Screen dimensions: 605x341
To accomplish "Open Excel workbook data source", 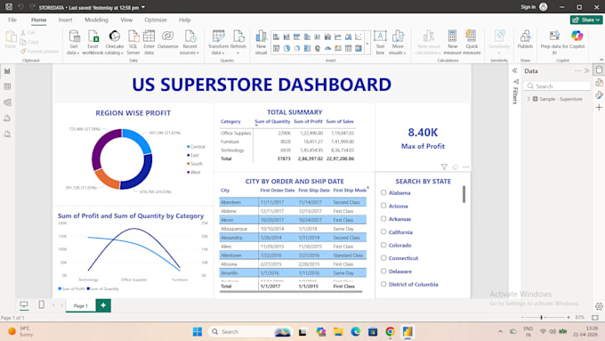I will coord(93,42).
